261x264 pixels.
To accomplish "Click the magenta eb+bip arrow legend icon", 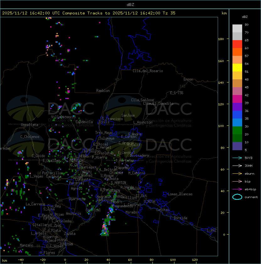I will 237,189.
